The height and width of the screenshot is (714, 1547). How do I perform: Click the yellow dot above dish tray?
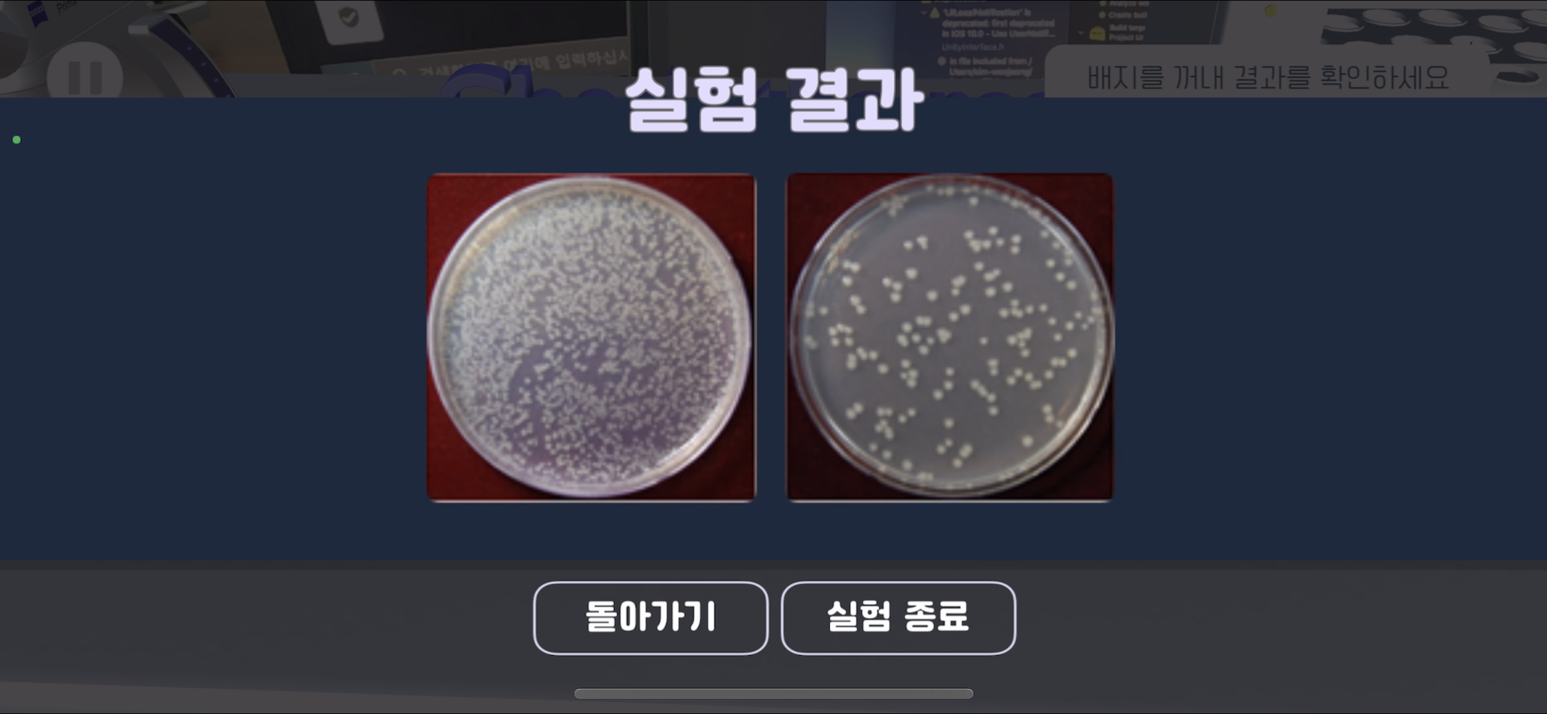(1271, 10)
